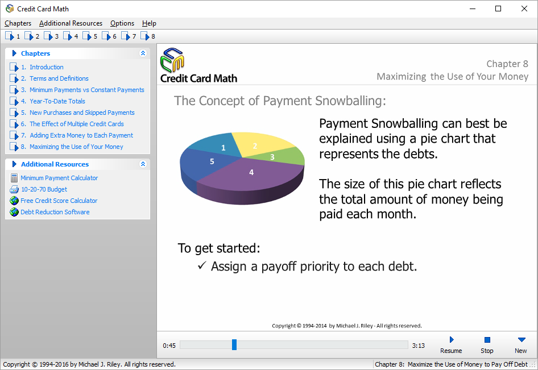
Task: Click the Credit Card Math logo
Action: click(198, 66)
